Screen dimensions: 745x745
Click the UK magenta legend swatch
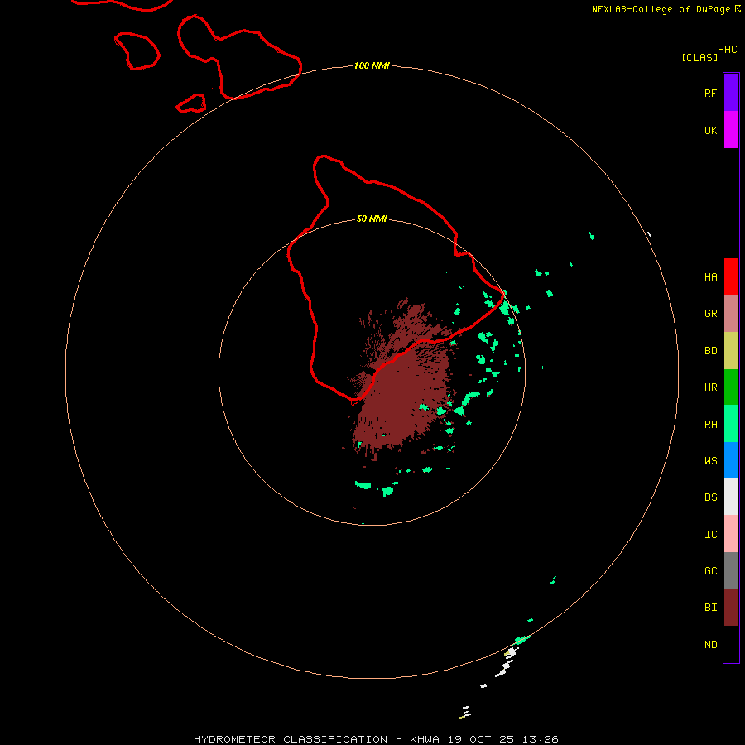point(731,130)
